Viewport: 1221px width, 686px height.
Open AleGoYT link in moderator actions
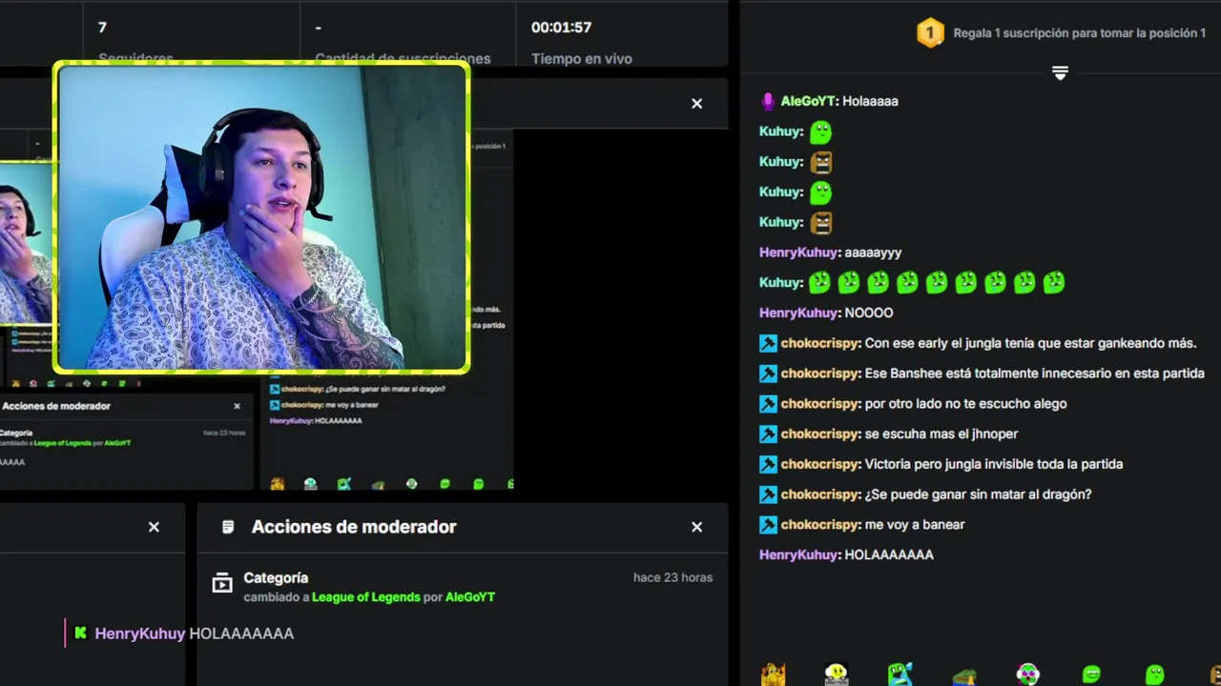[470, 597]
